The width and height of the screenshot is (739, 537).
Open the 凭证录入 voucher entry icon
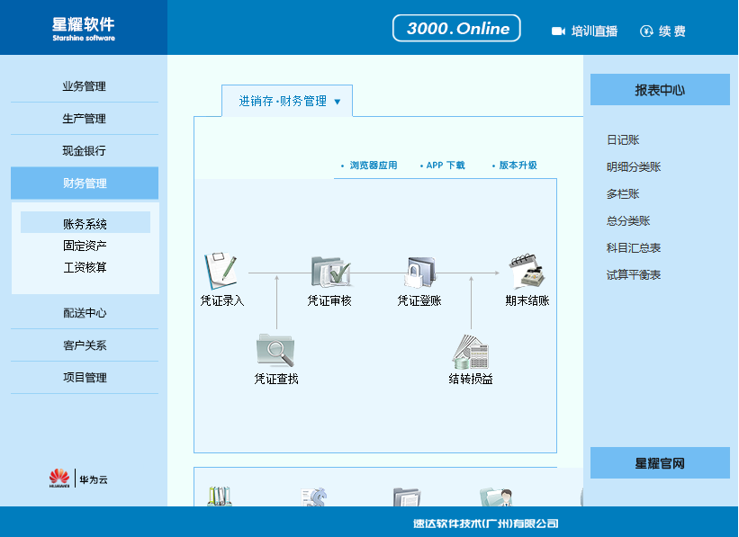coord(221,272)
